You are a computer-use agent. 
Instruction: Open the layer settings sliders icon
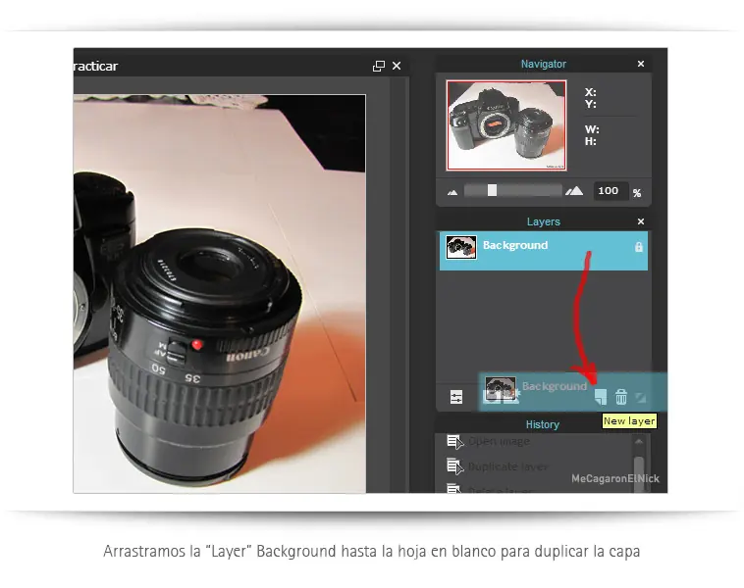[456, 397]
